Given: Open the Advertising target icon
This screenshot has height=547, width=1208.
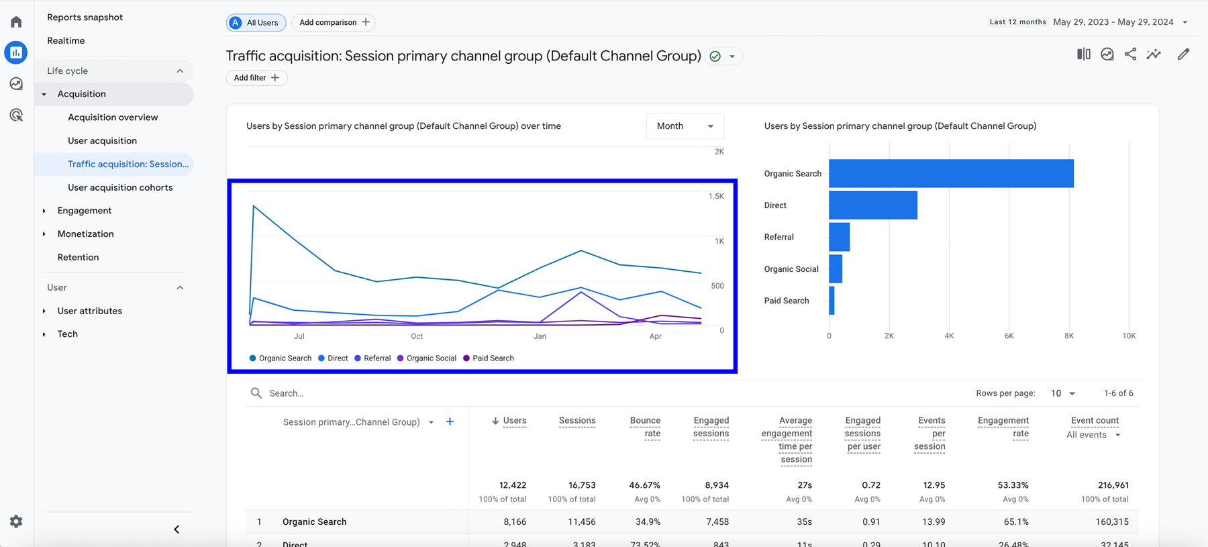Looking at the screenshot, I should (16, 115).
